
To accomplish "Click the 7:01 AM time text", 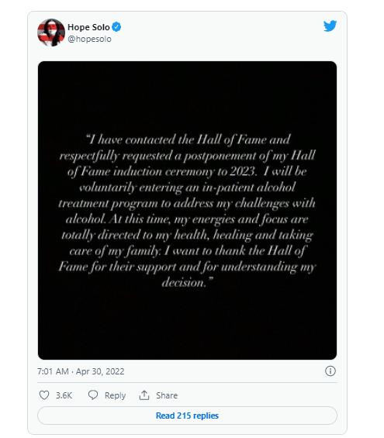I will pos(53,371).
